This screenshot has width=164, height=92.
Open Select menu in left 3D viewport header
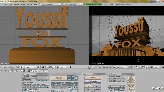pyautogui.click(x=12, y=67)
